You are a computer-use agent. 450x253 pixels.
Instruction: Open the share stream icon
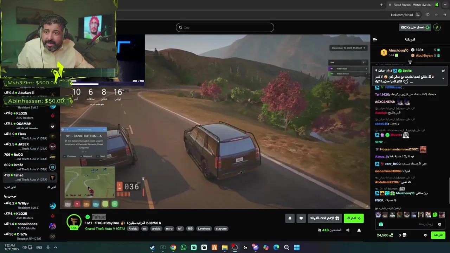click(x=348, y=230)
